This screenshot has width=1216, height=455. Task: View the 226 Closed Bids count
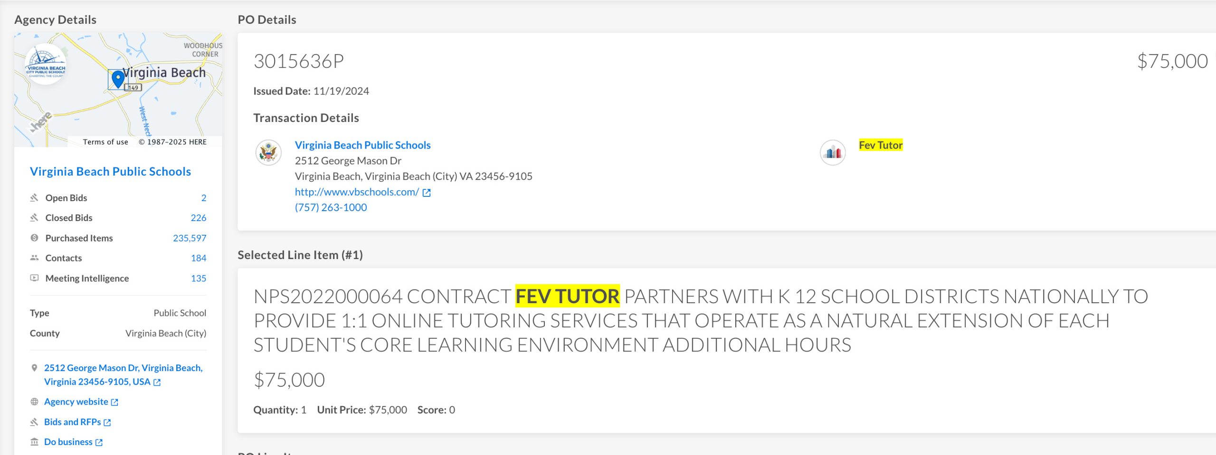click(x=198, y=218)
